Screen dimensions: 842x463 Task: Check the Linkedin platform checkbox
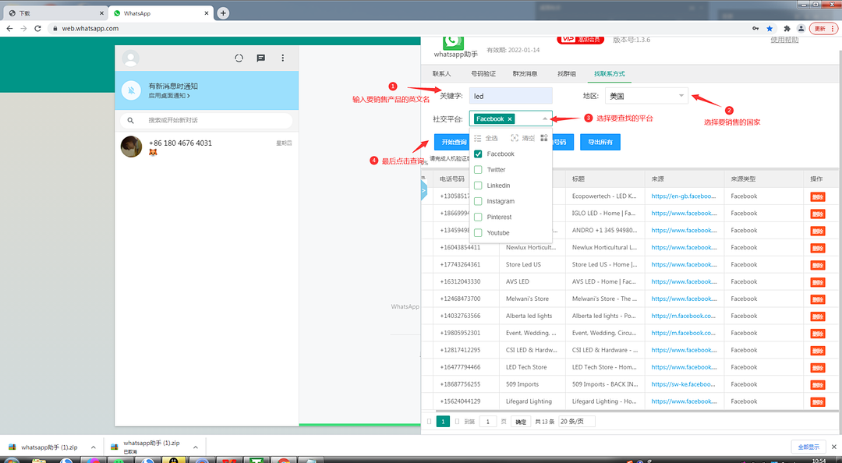point(478,186)
